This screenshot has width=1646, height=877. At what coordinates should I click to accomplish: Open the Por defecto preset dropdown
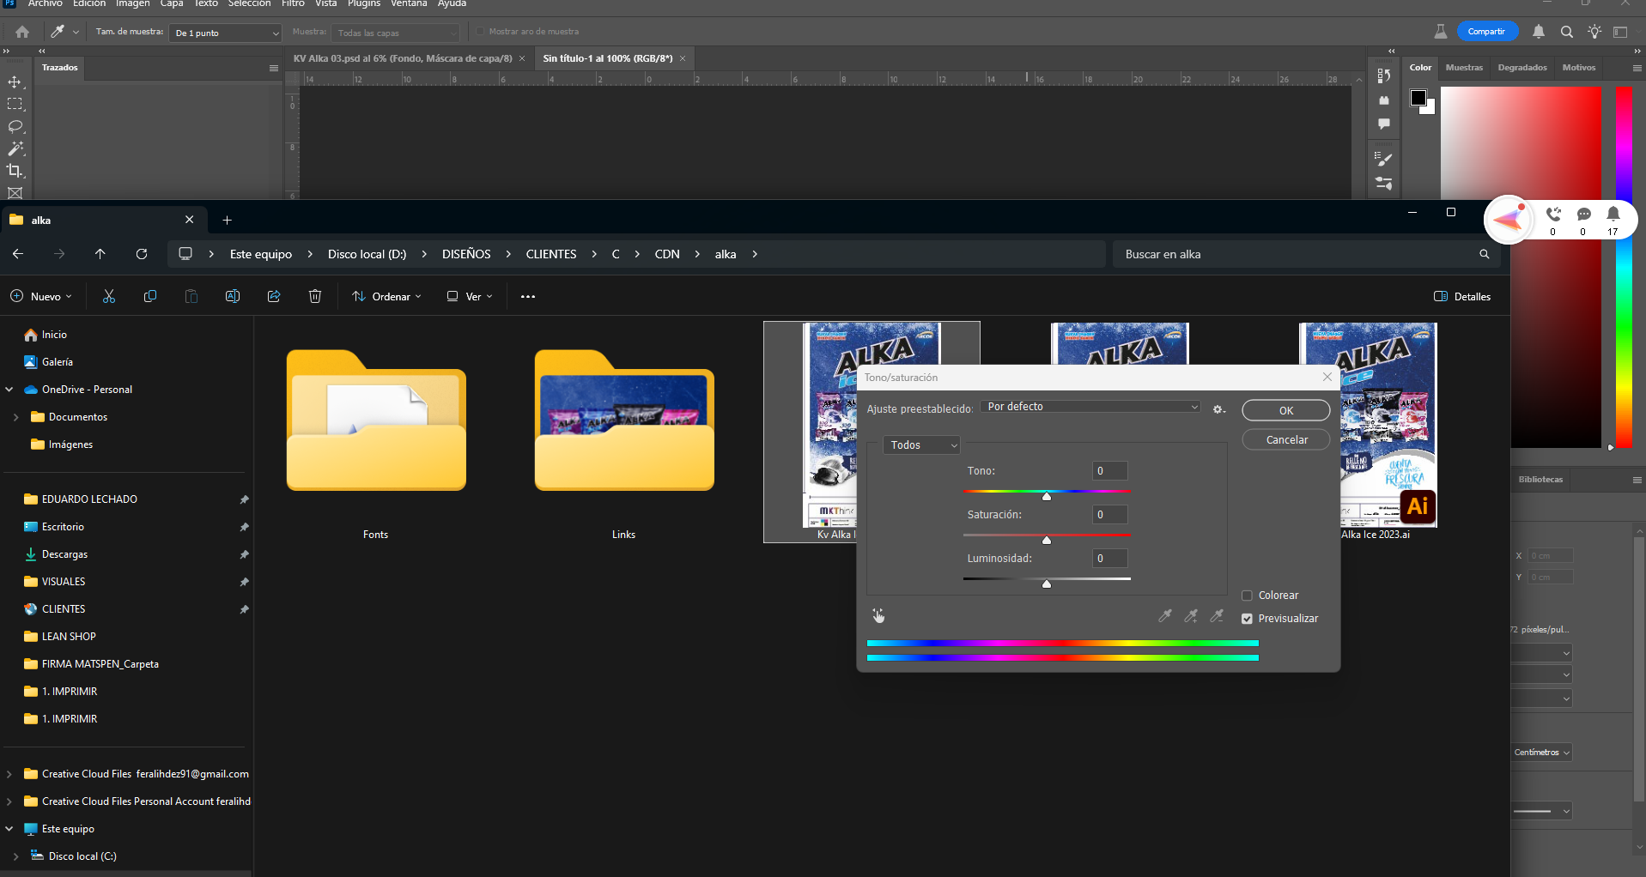1090,406
